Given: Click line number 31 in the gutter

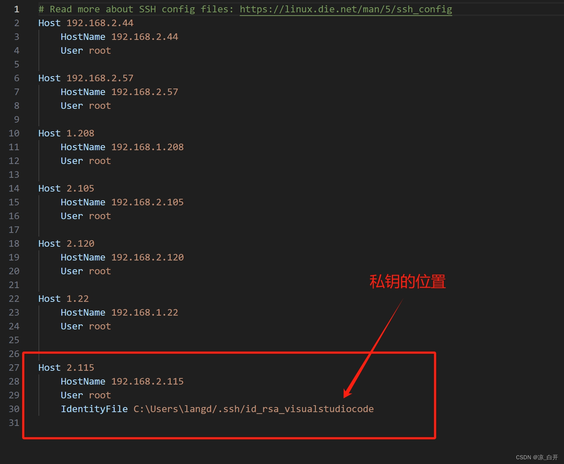Looking at the screenshot, I should coord(14,423).
